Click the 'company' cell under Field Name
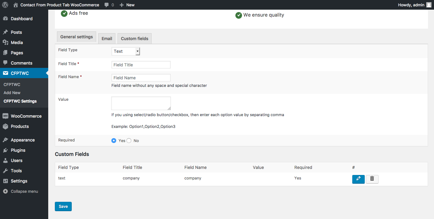 point(193,178)
